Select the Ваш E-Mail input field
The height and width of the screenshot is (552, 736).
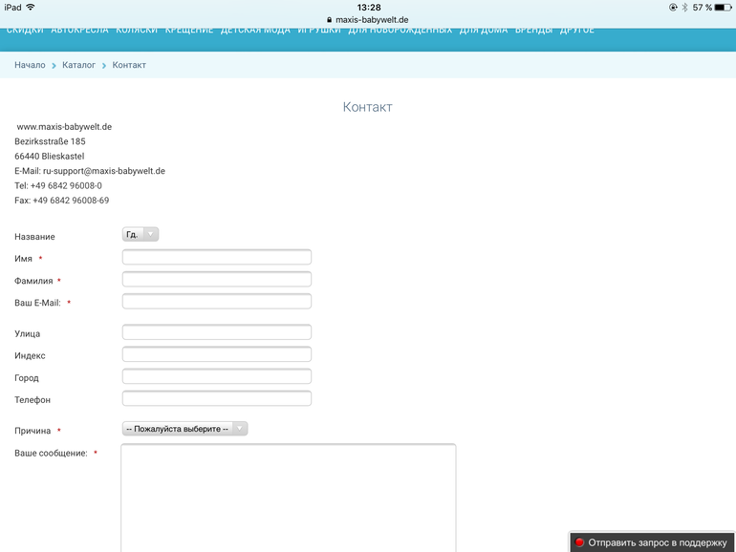click(x=217, y=302)
